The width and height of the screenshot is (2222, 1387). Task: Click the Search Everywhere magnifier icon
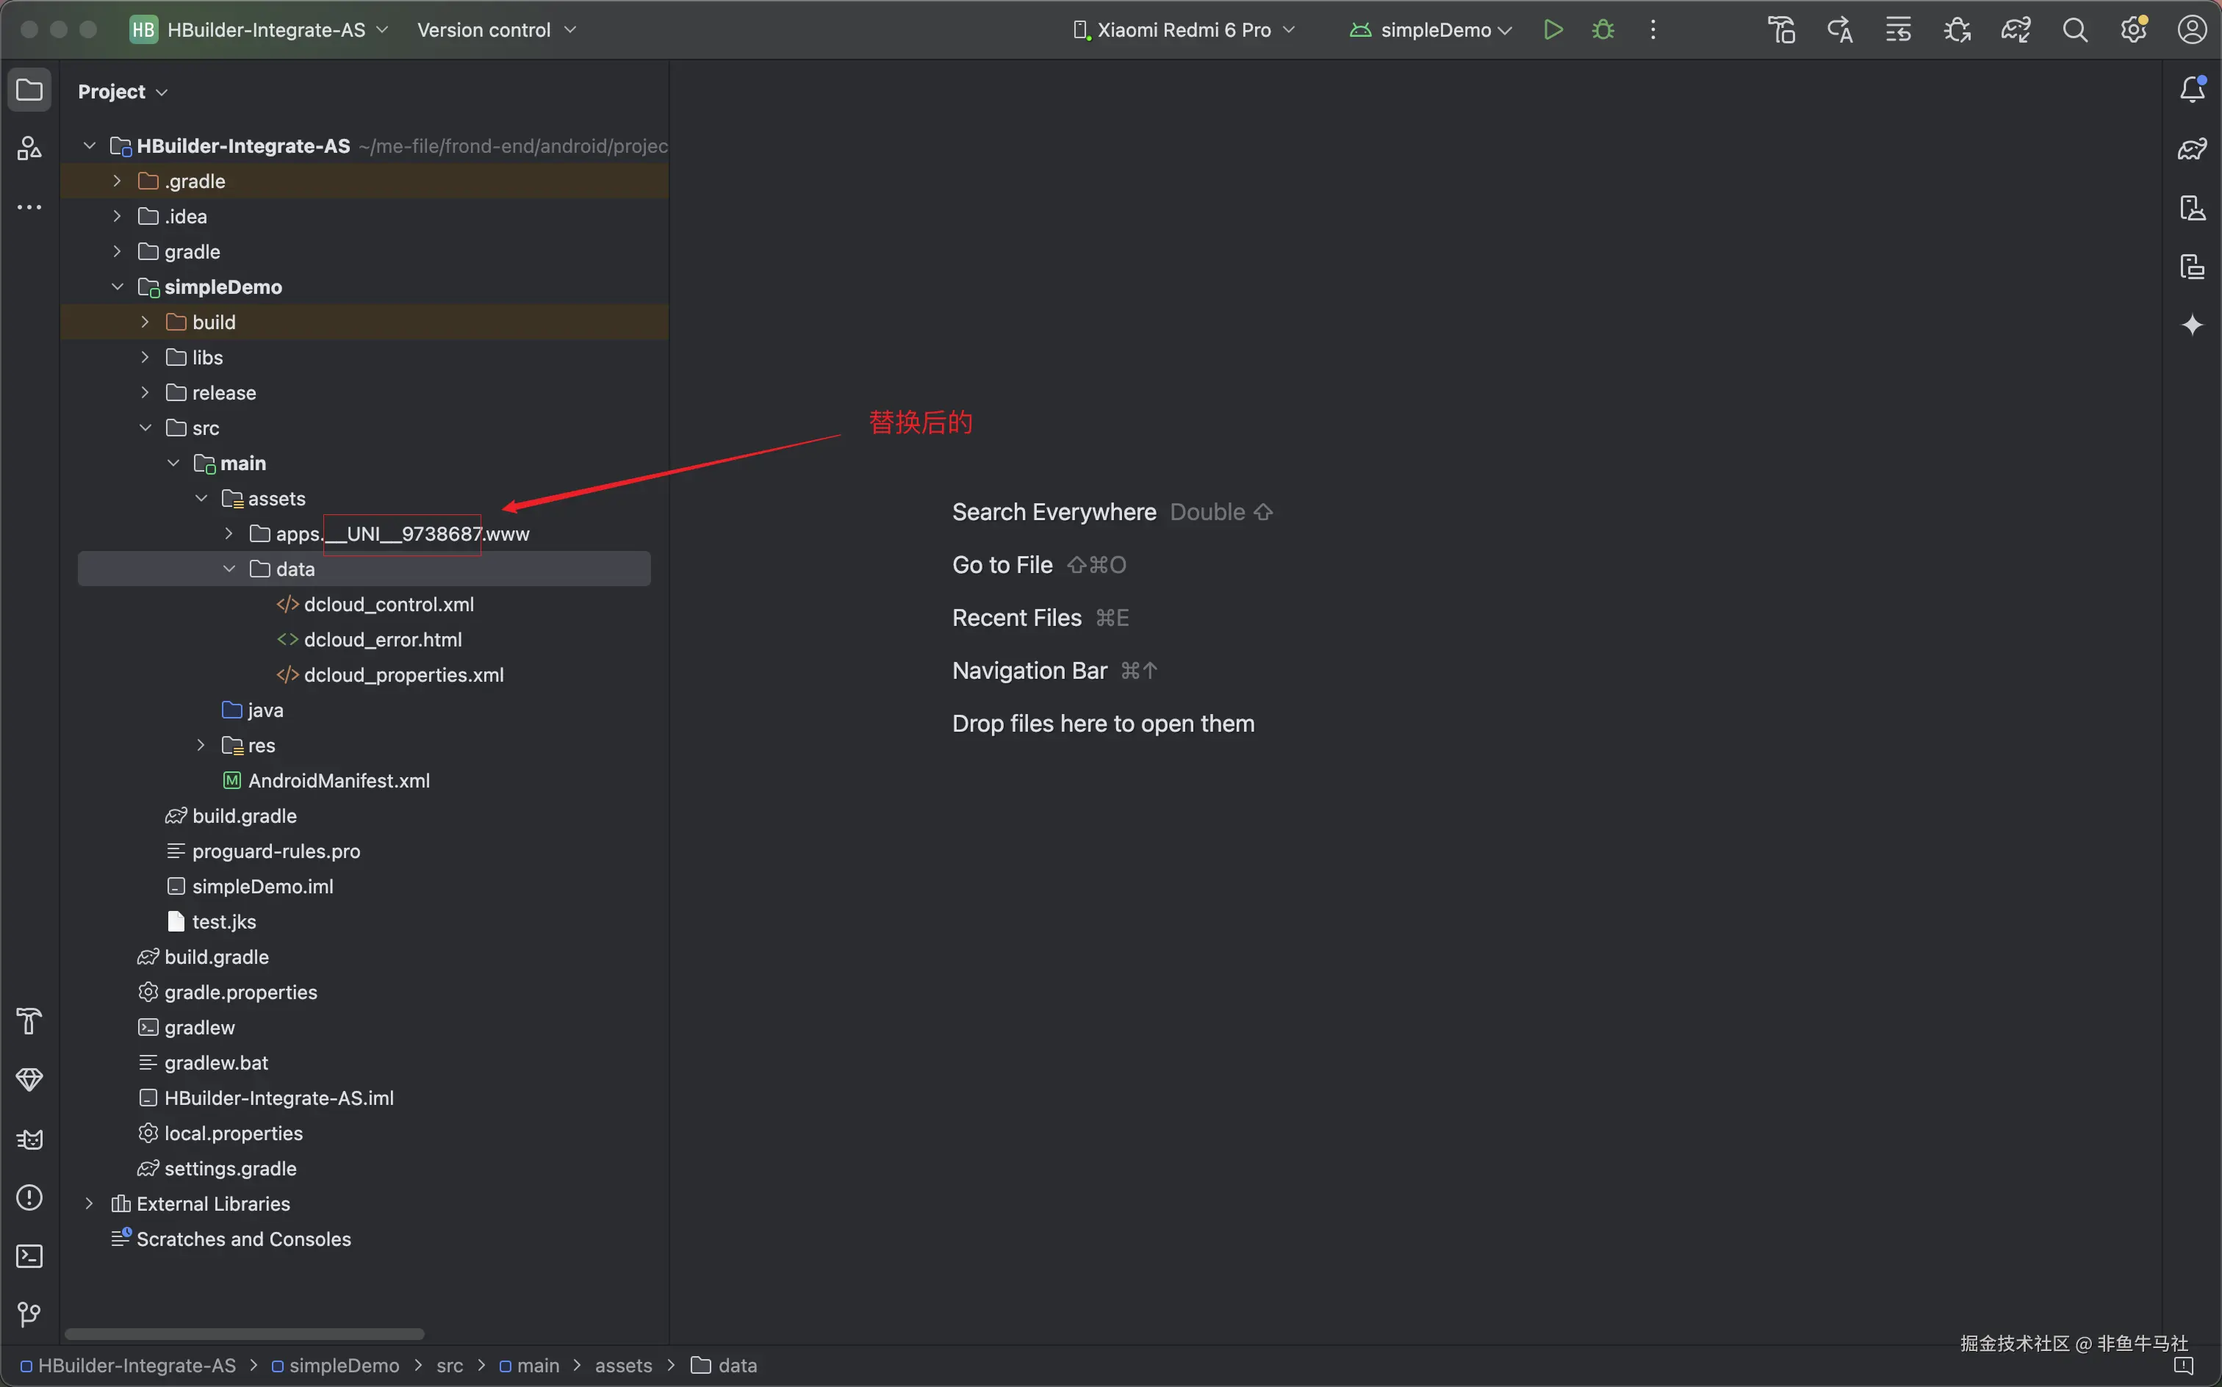click(2074, 29)
